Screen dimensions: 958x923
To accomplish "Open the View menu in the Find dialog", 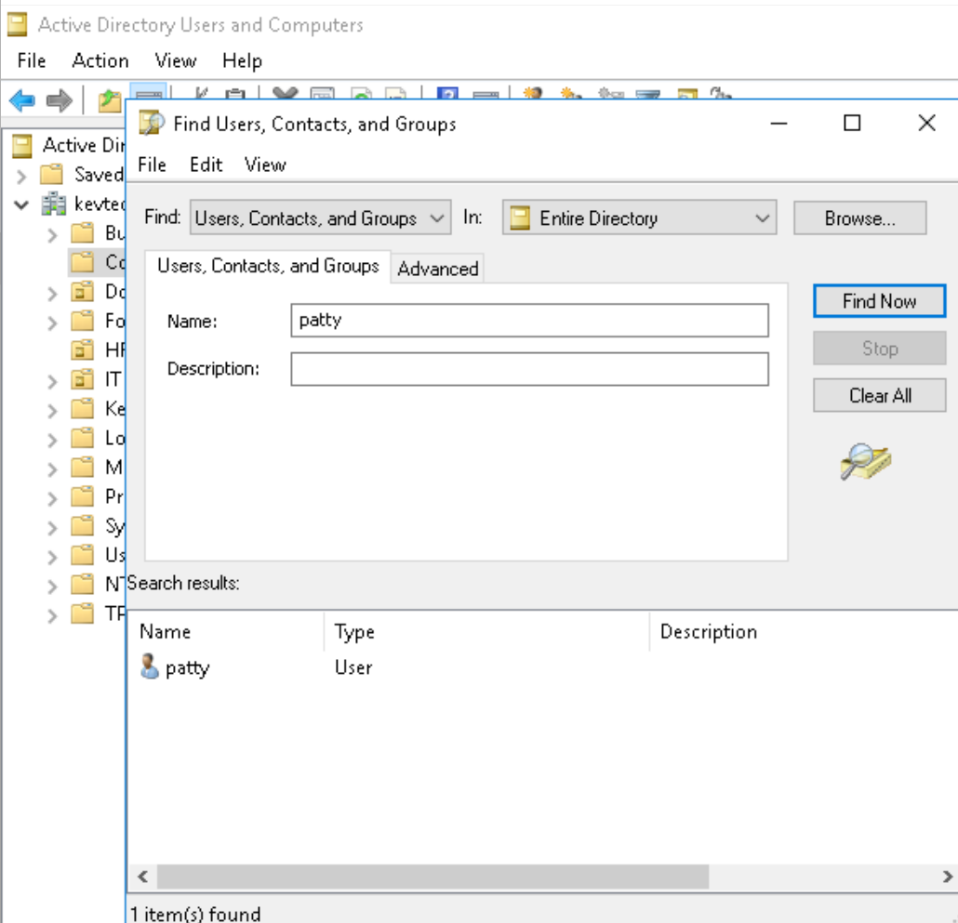I will click(265, 165).
